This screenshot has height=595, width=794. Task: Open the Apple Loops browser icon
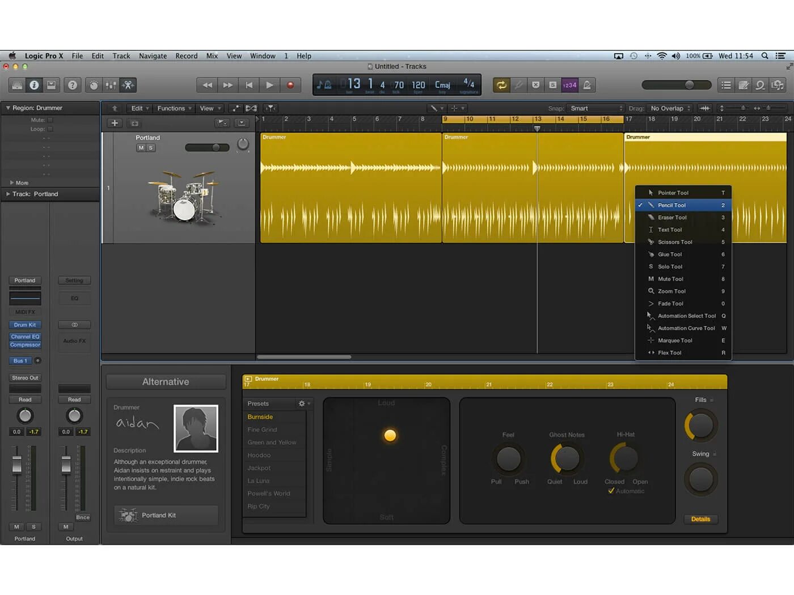coord(760,85)
